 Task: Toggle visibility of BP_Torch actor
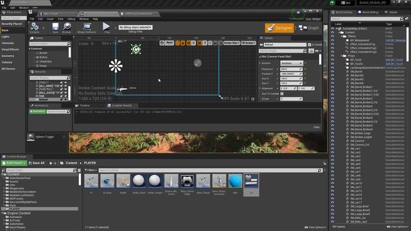(333, 60)
